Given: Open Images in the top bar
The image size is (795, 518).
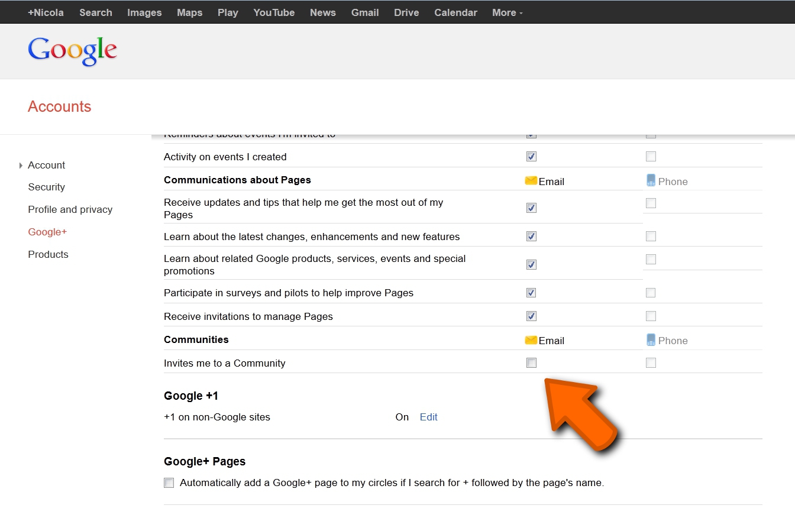Looking at the screenshot, I should pos(144,12).
